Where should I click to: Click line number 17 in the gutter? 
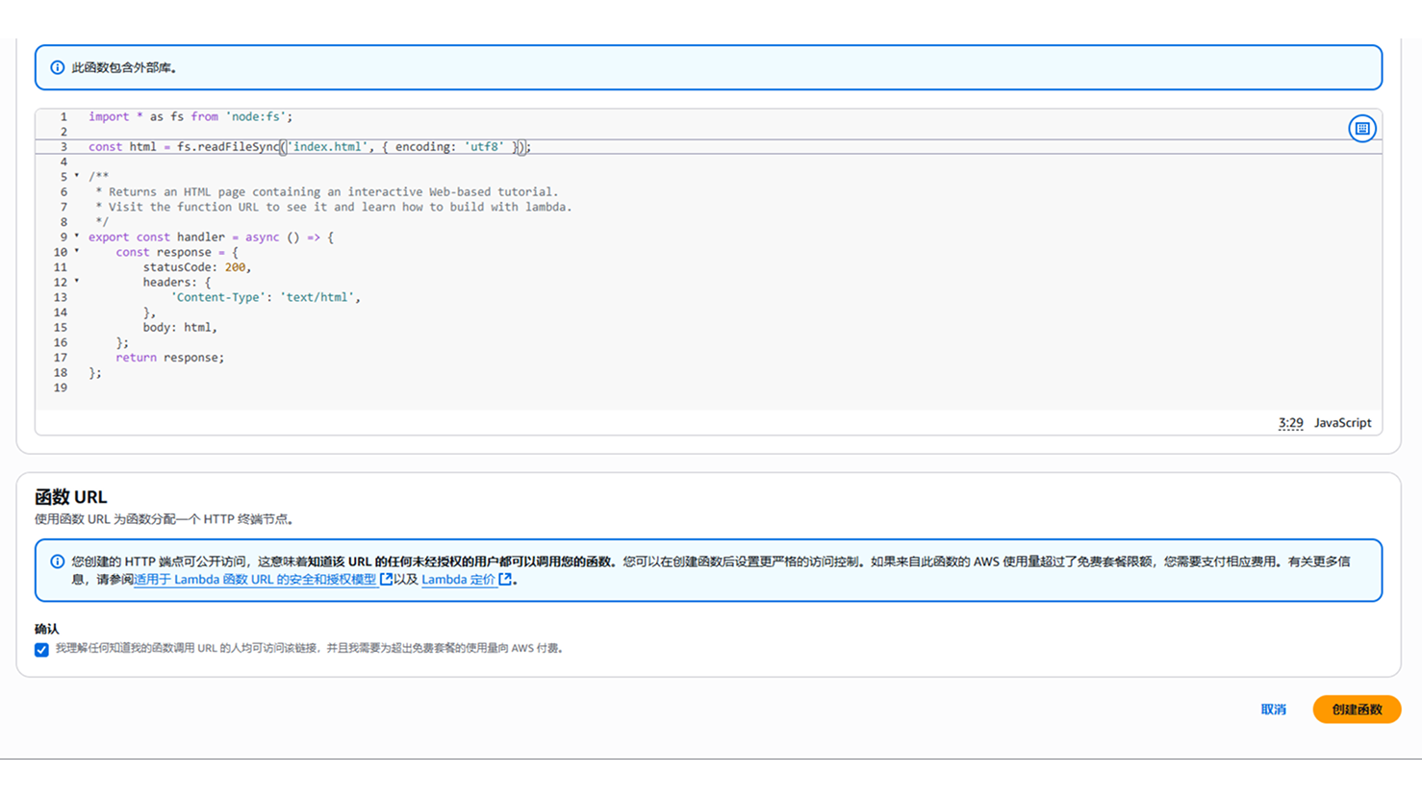61,358
